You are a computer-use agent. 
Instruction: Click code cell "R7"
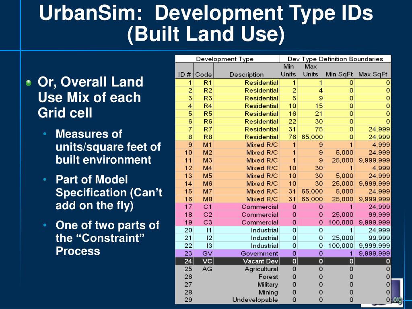click(x=203, y=129)
